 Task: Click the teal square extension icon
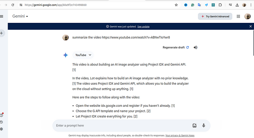pos(213,5)
